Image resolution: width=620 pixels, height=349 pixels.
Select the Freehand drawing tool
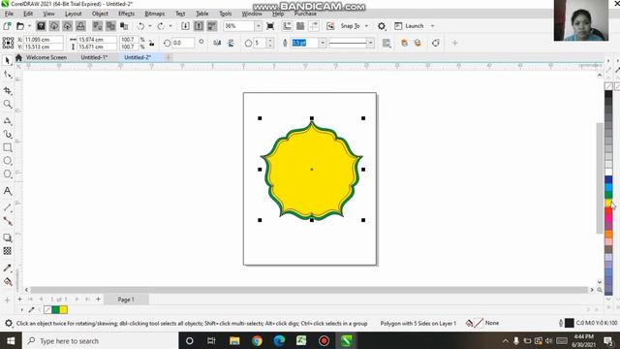pos(7,120)
